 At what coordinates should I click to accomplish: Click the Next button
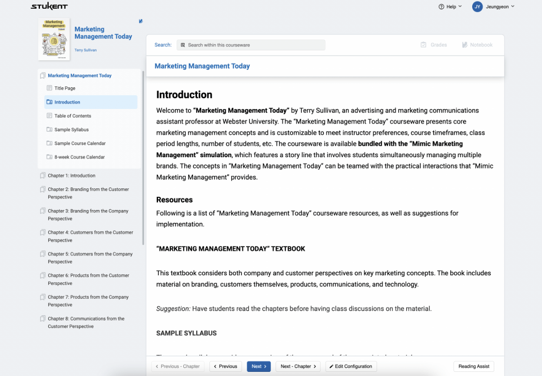[259, 366]
